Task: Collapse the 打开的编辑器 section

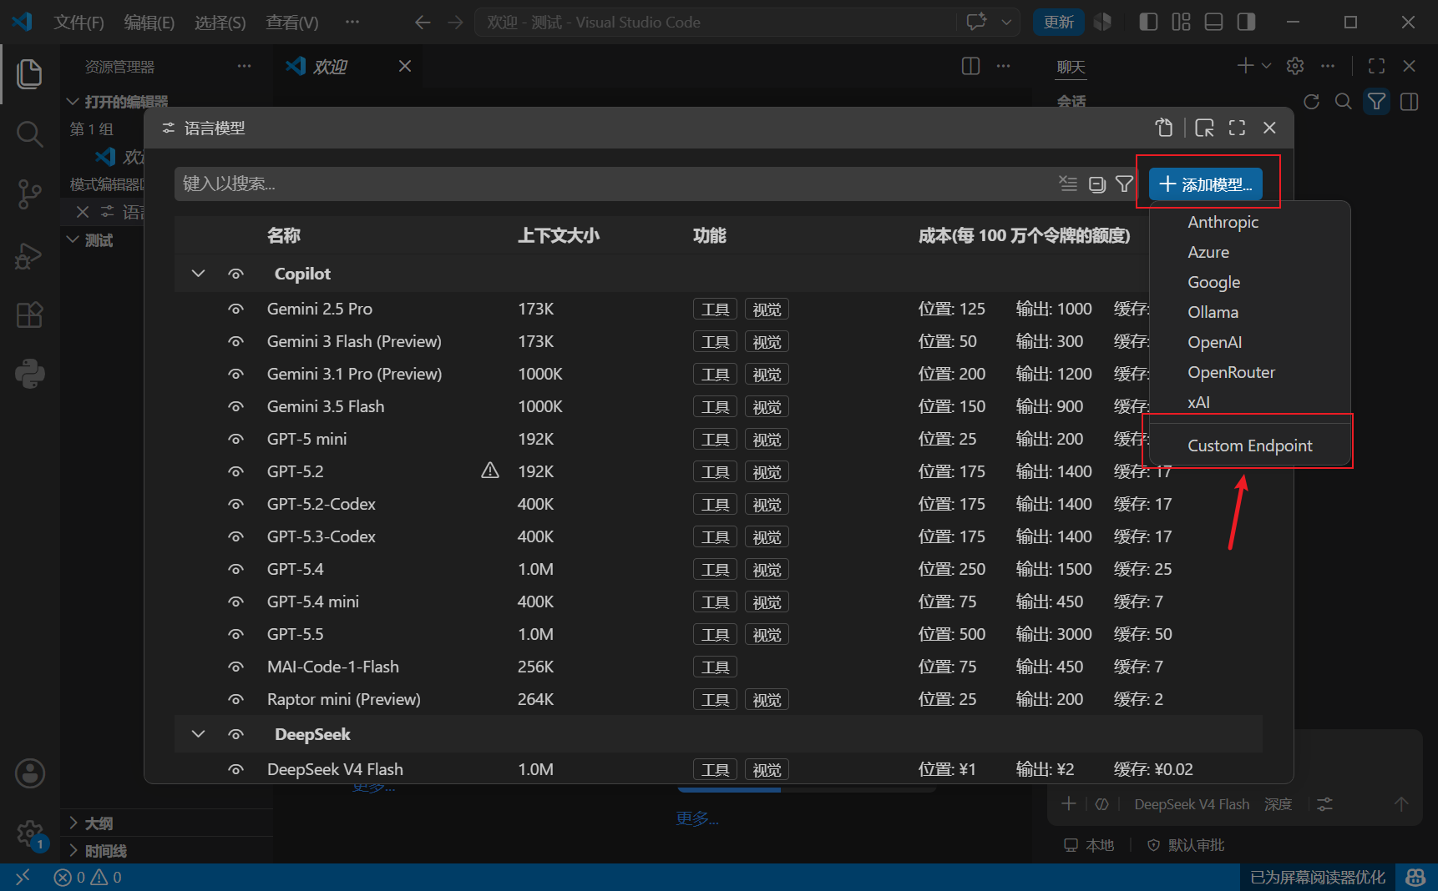Action: 73,102
